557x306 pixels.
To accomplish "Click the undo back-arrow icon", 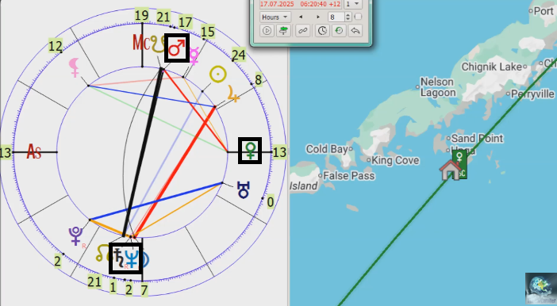I will click(x=355, y=31).
